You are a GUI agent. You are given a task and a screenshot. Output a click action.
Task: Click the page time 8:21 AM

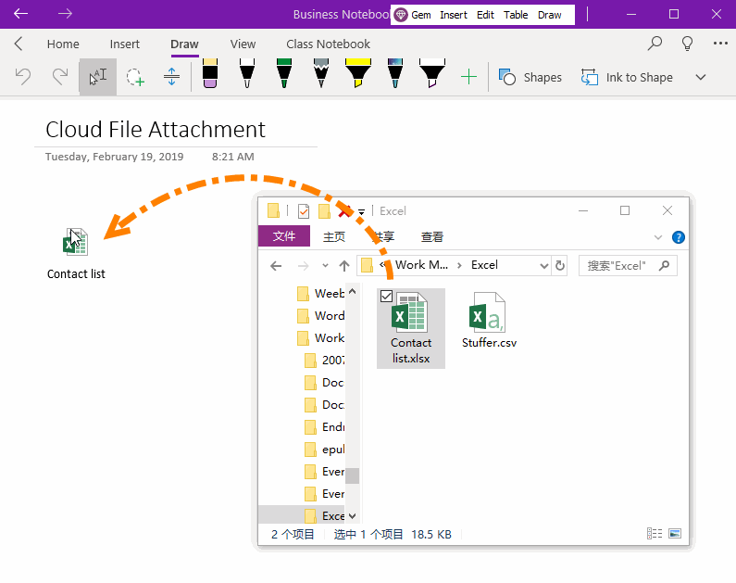pos(232,157)
